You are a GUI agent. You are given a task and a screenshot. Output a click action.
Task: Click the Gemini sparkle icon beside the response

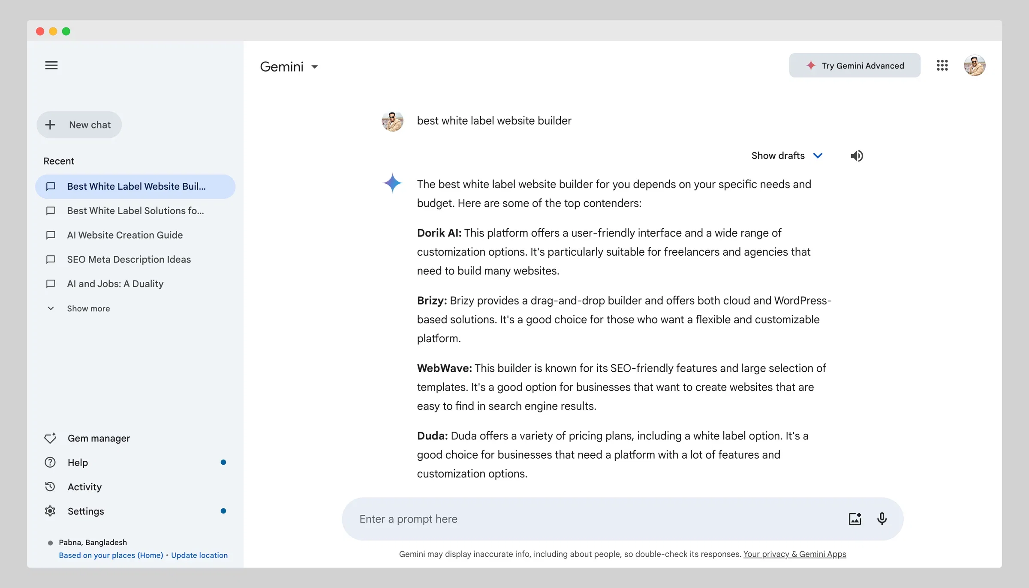click(392, 183)
